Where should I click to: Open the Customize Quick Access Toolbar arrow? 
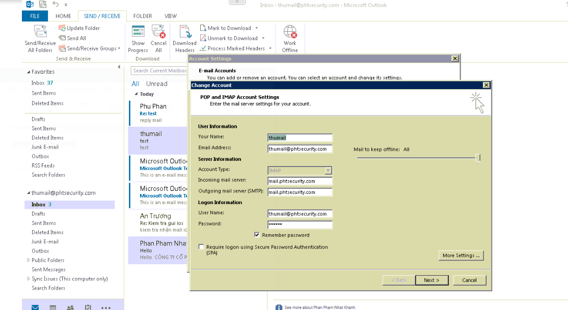[x=66, y=5]
